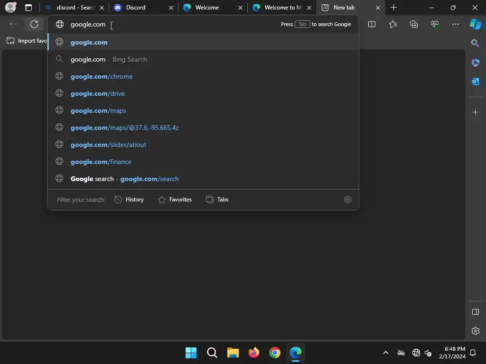Screen dimensions: 486x364
Task: Open the Favorites star list
Action: pyautogui.click(x=393, y=24)
